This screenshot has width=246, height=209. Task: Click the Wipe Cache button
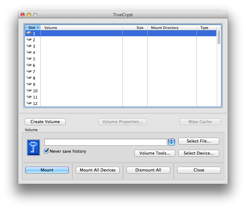click(200, 122)
